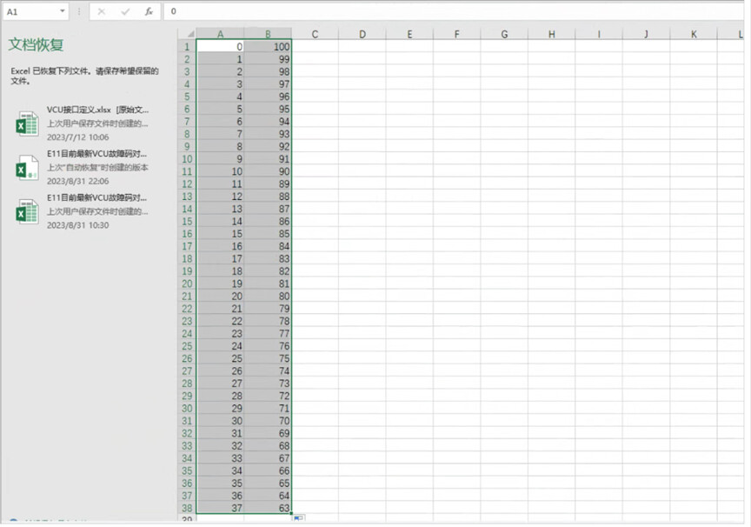Select row 1 header
Viewport: 751px width, 527px height.
pyautogui.click(x=187, y=46)
